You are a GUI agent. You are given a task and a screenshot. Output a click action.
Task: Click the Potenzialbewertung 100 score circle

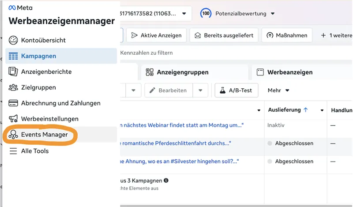point(206,14)
